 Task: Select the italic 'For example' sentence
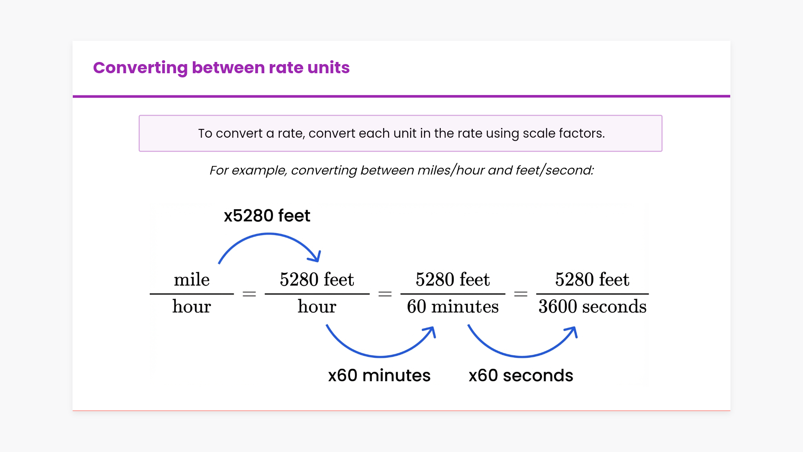tap(401, 170)
